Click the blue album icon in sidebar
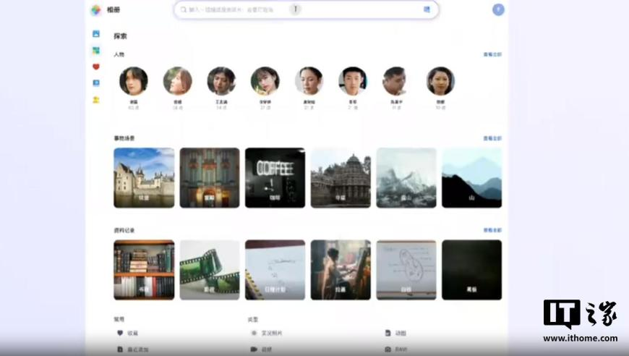The width and height of the screenshot is (629, 356). [x=96, y=83]
